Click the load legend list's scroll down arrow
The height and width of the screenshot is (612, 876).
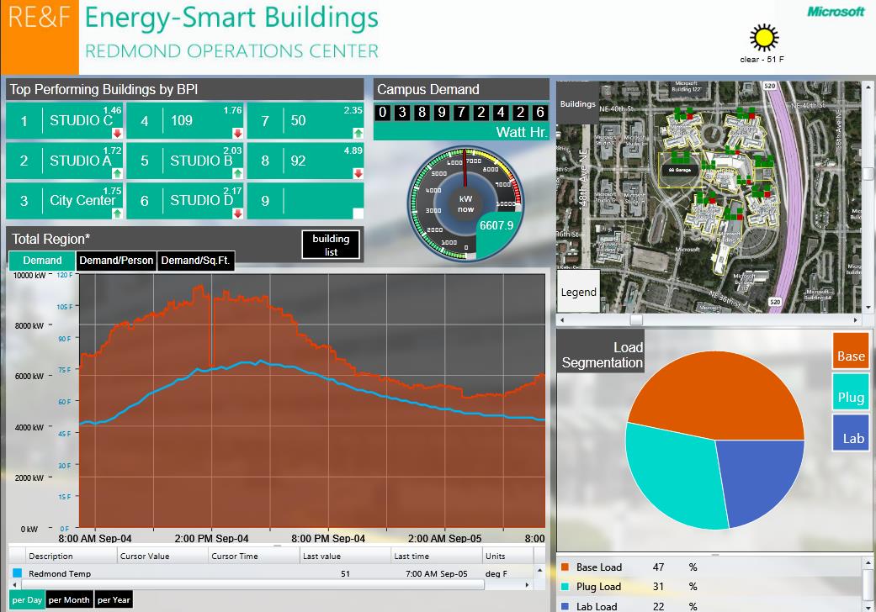click(868, 606)
